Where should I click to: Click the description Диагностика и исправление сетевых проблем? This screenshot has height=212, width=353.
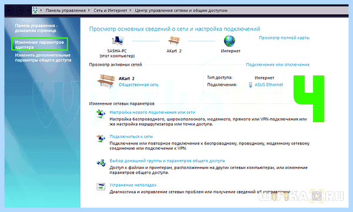click(x=200, y=192)
